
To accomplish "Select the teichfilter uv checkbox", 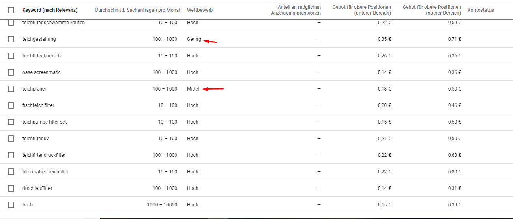I will [x=11, y=139].
